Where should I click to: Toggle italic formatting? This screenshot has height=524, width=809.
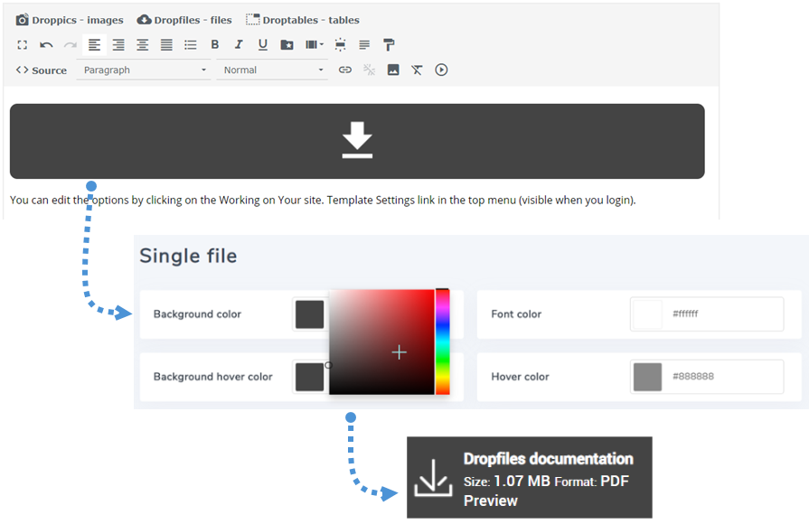[239, 45]
